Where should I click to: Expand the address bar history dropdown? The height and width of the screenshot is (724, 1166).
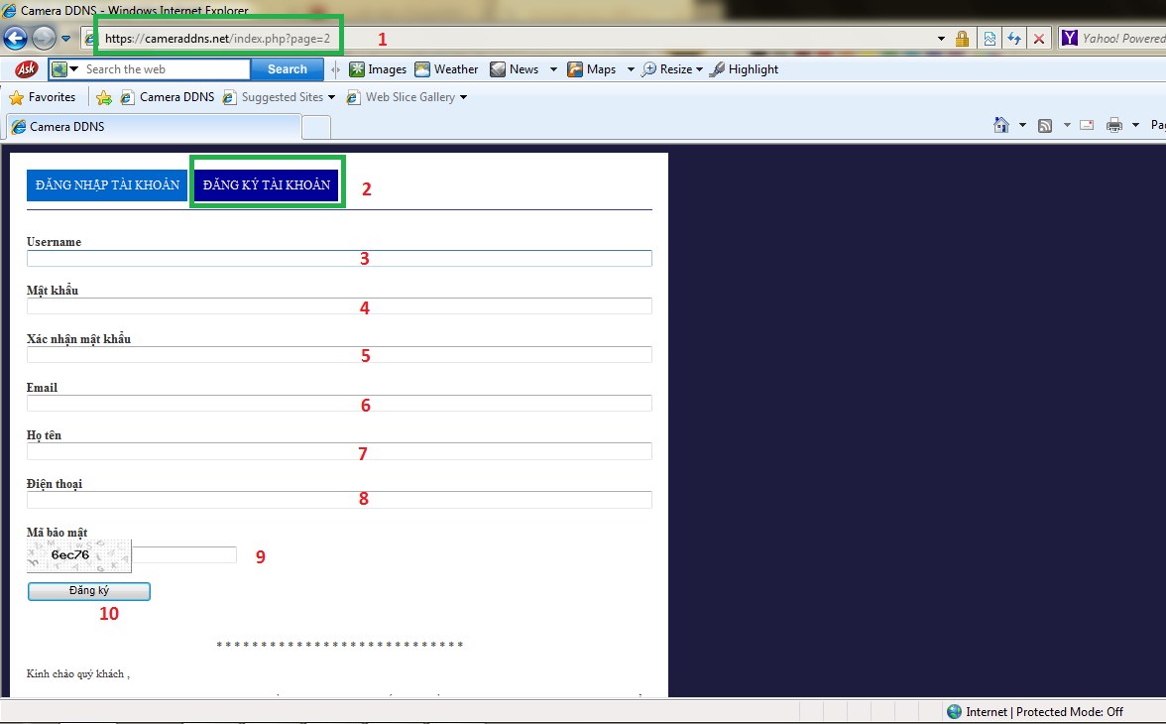(x=941, y=39)
